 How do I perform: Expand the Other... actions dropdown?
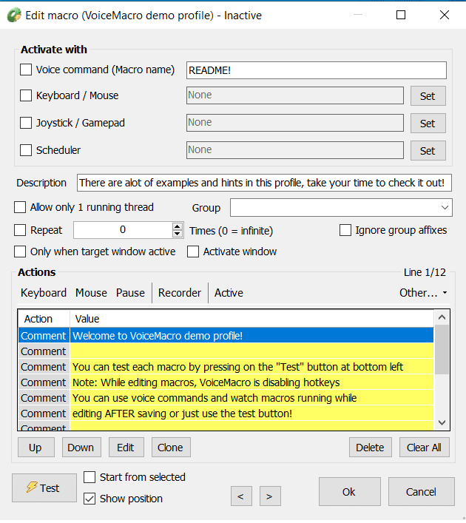pos(423,293)
